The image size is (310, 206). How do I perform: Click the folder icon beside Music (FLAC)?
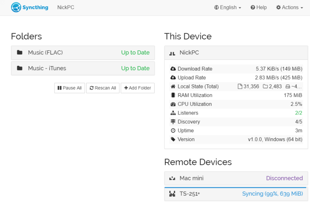click(x=19, y=52)
